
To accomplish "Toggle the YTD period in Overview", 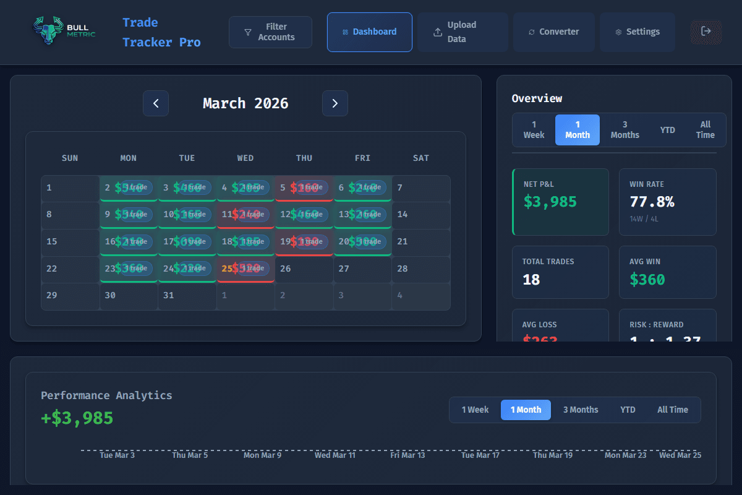I will coord(667,129).
